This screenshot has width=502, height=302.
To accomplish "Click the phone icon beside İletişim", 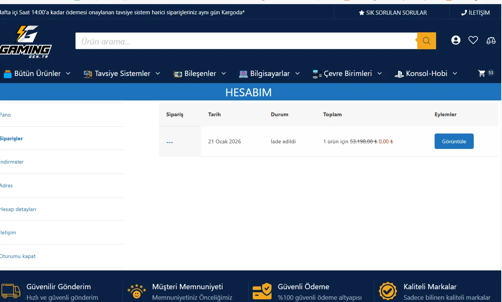I will click(x=464, y=13).
